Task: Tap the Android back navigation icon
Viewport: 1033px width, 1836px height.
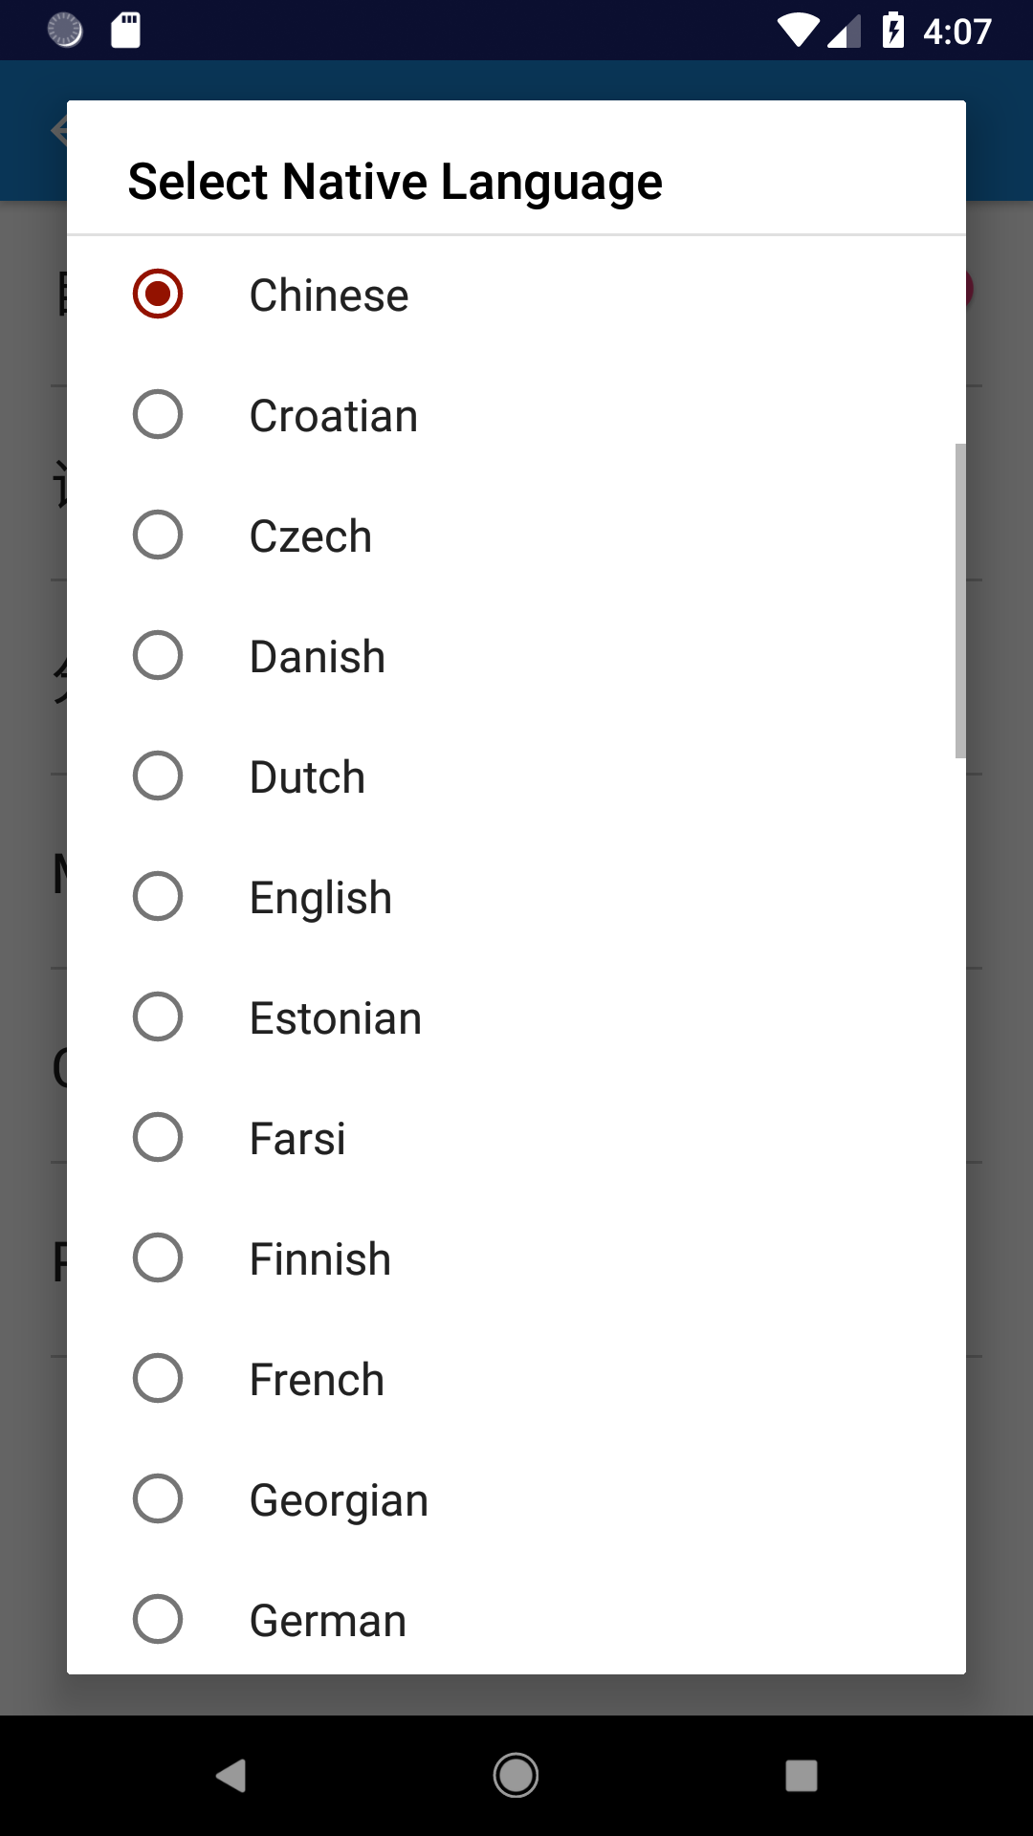Action: (231, 1776)
